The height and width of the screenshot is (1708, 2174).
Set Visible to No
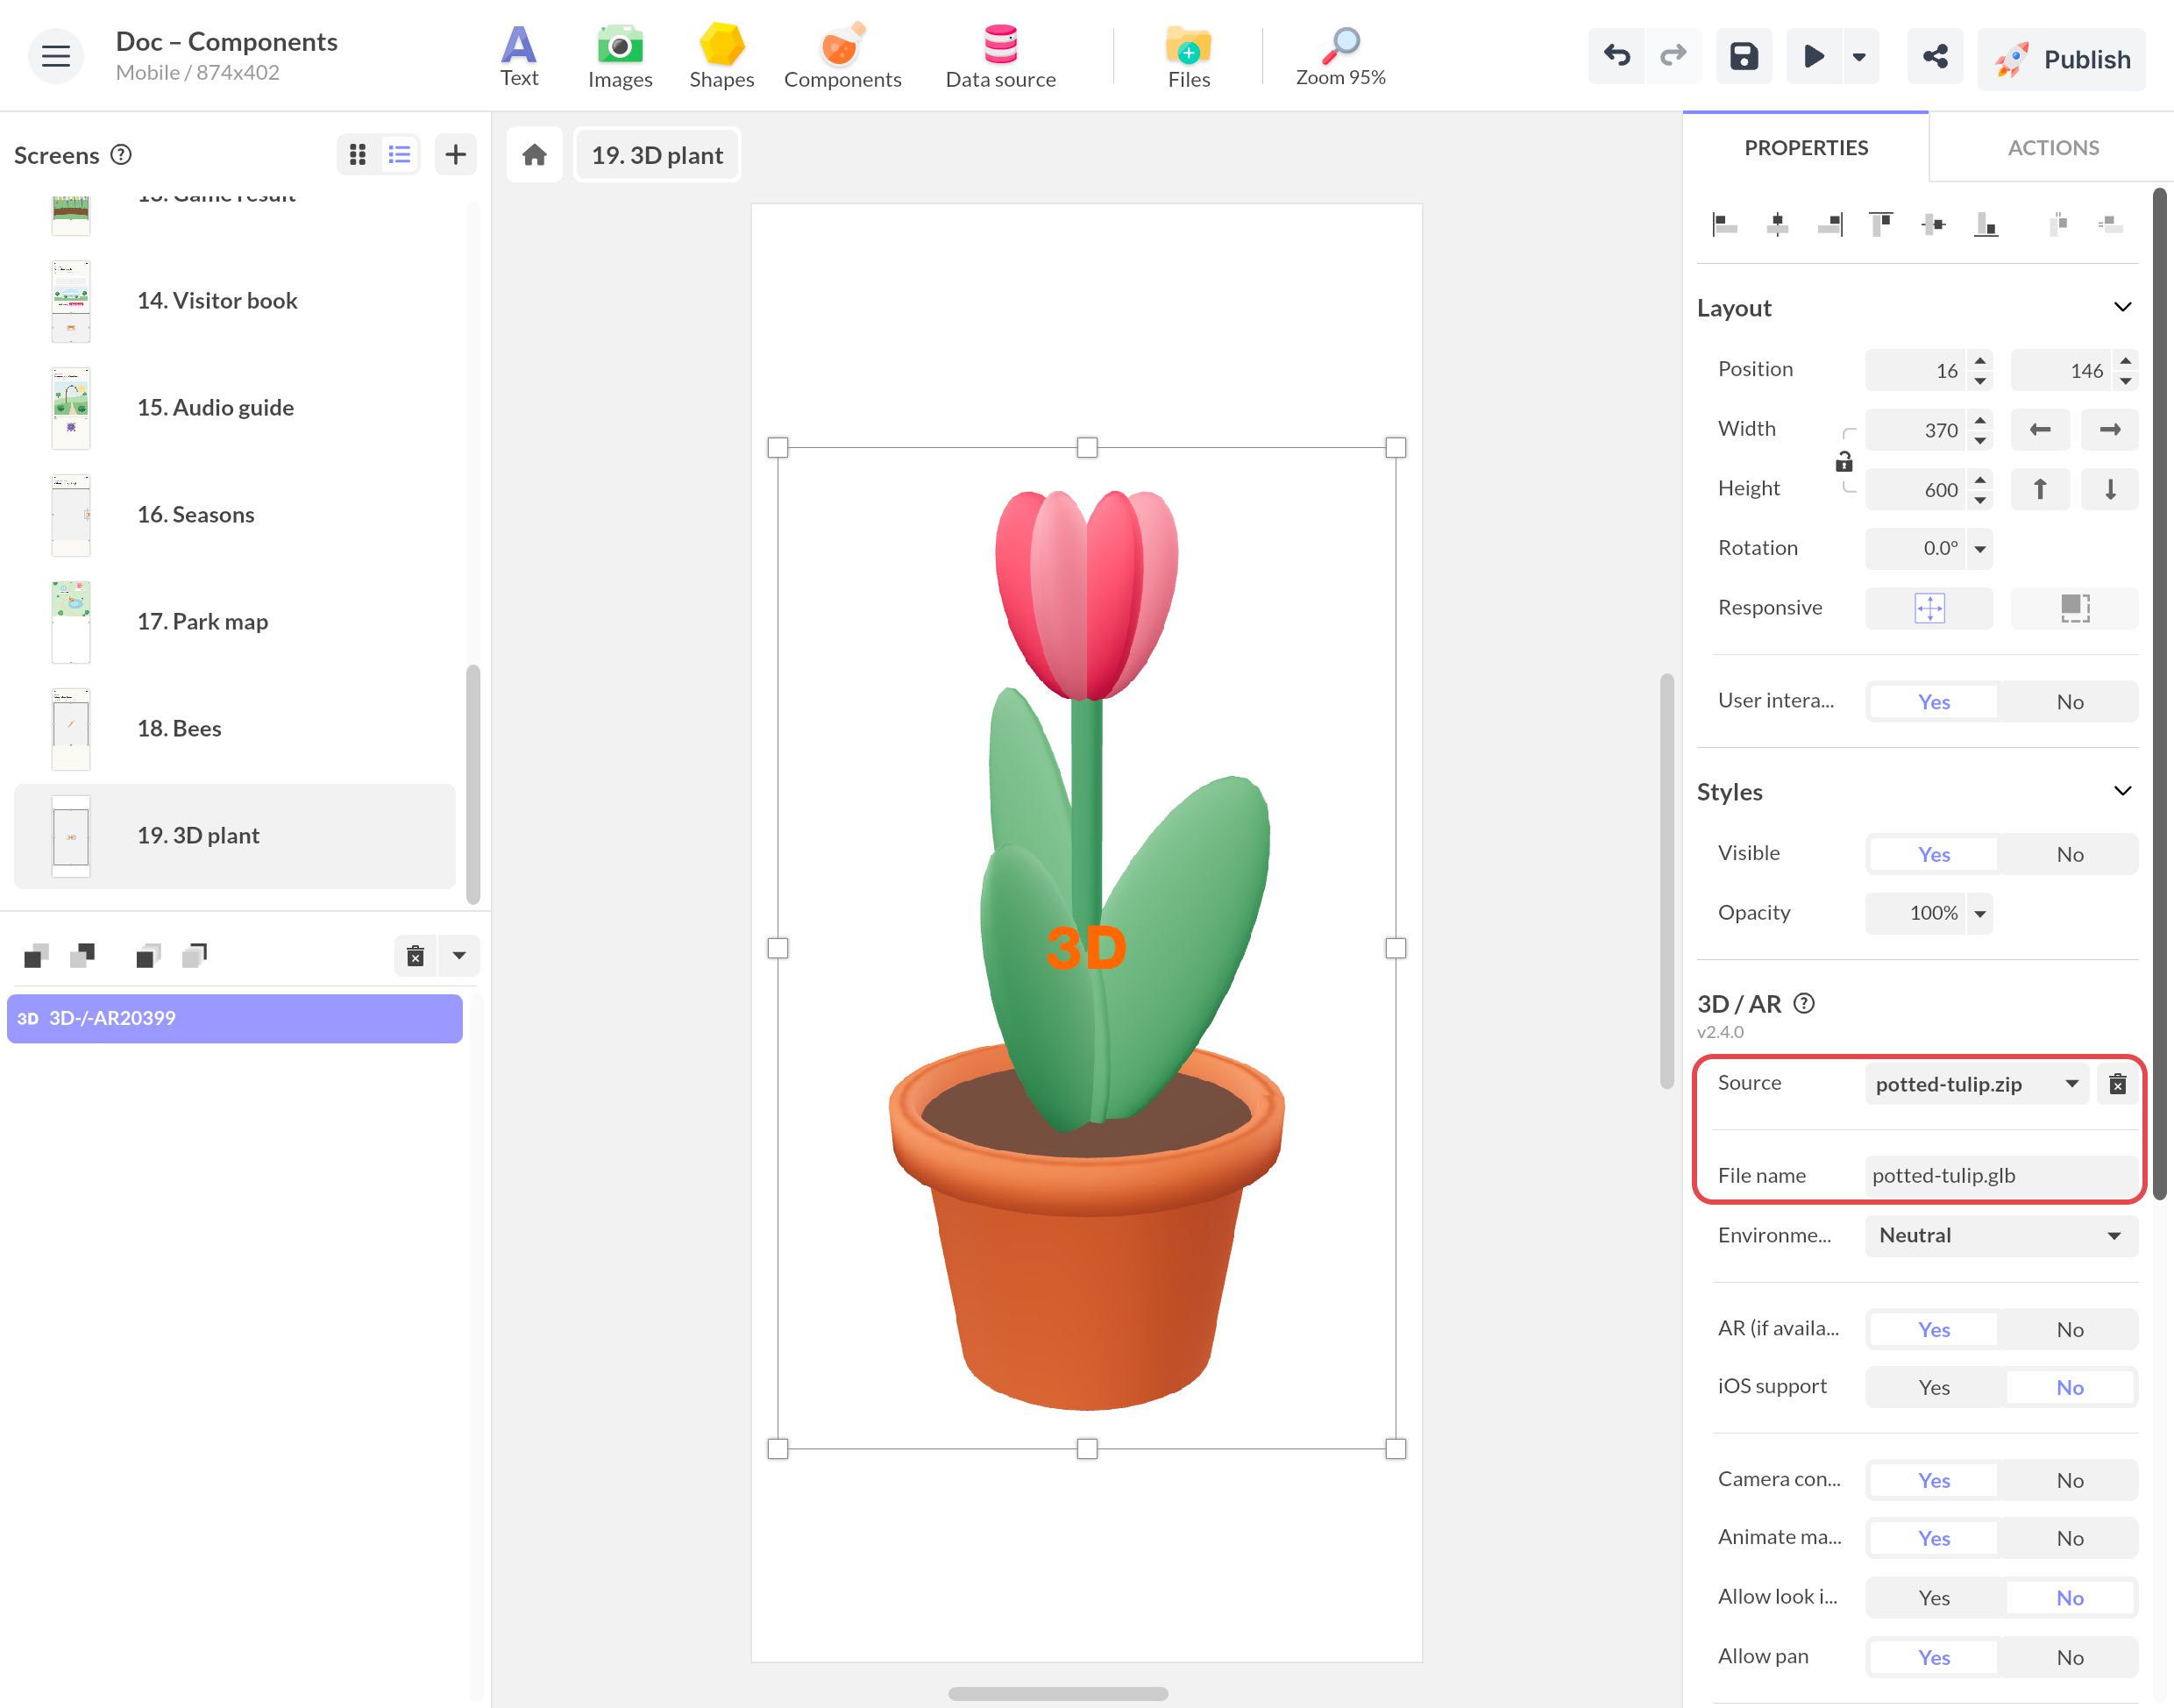tap(2069, 854)
